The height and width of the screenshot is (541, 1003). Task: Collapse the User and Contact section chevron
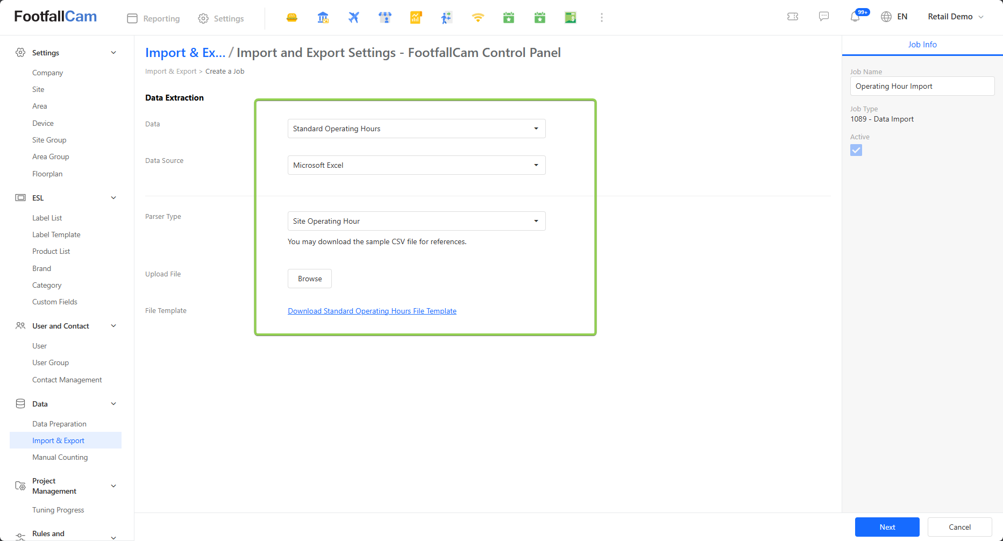(113, 326)
